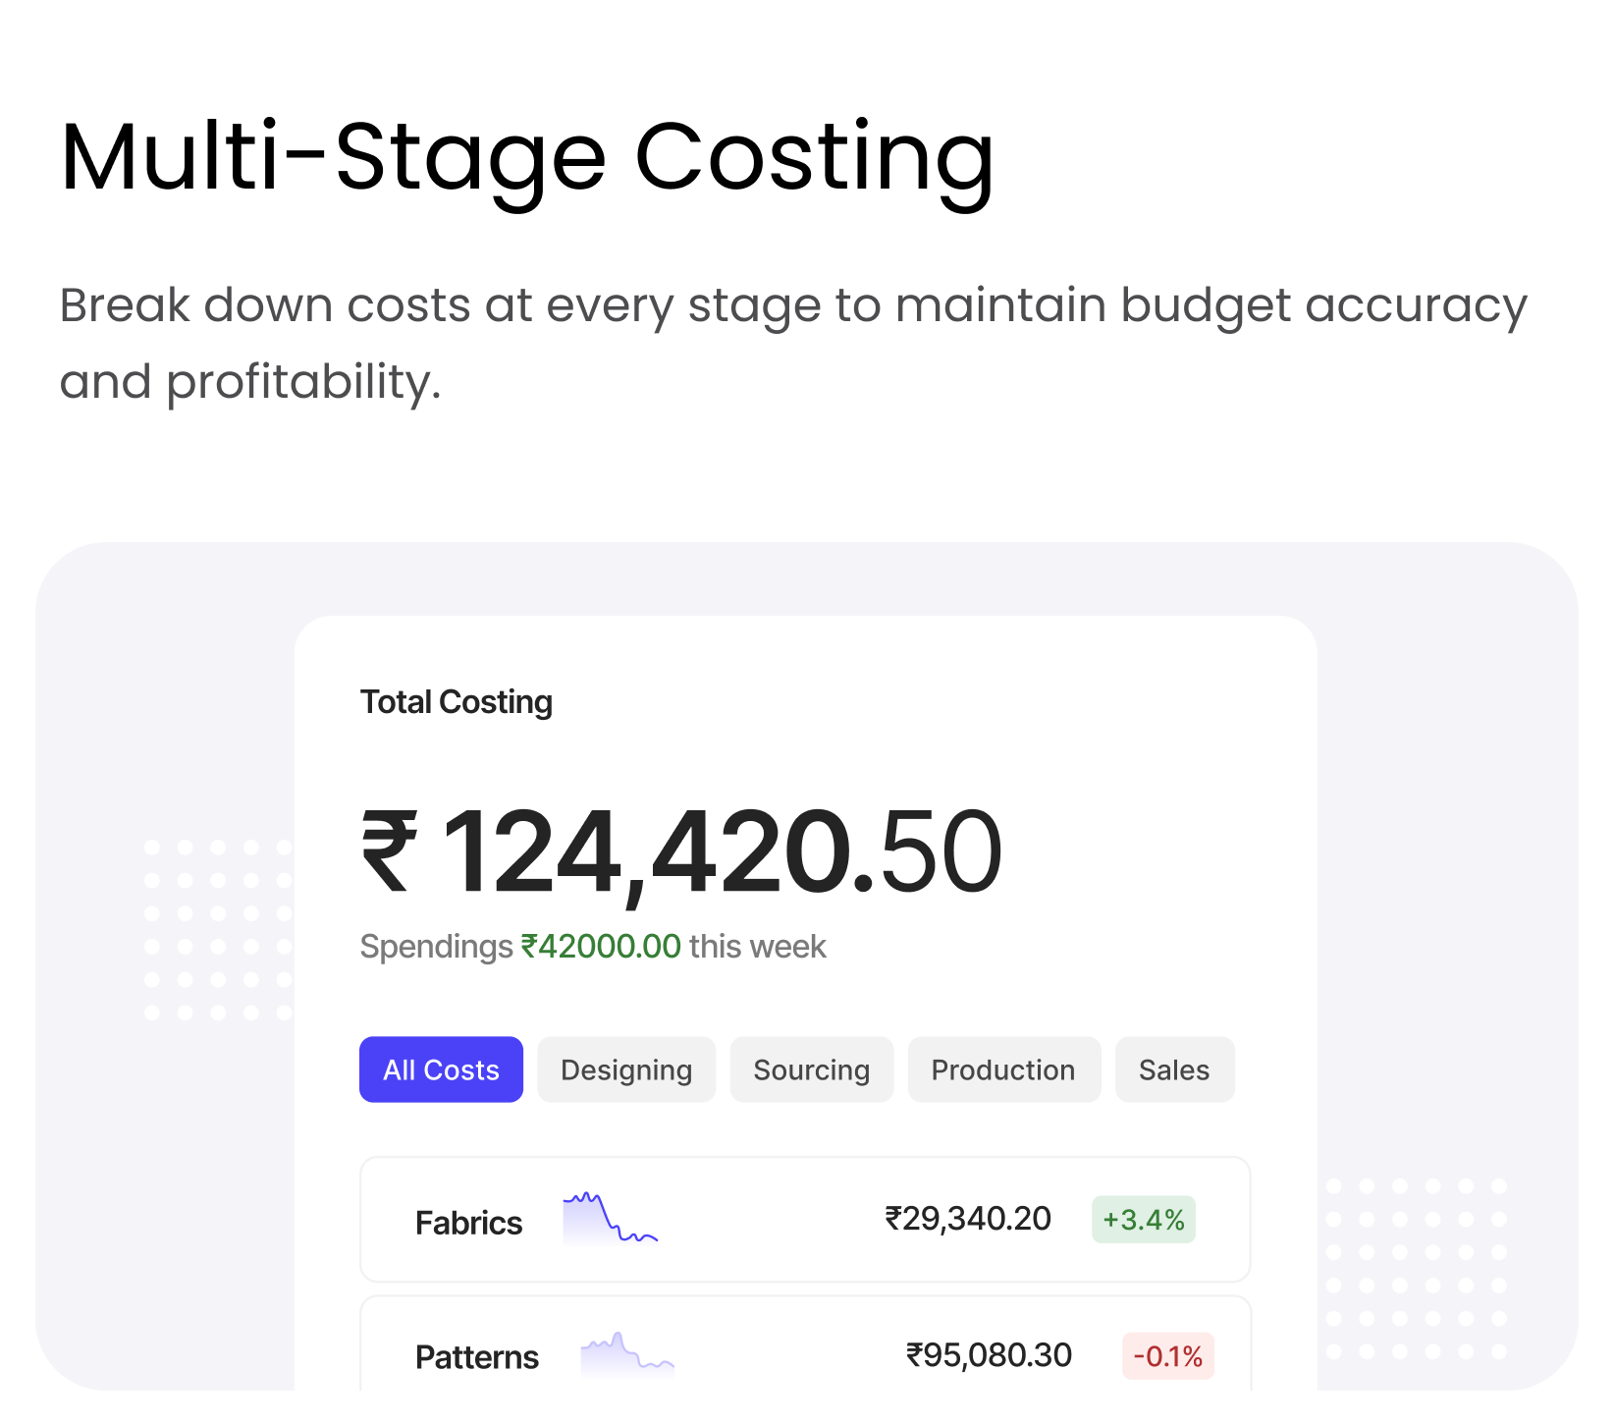Click the -0.1% red badge
Viewport: 1614px width, 1426px height.
click(1168, 1356)
